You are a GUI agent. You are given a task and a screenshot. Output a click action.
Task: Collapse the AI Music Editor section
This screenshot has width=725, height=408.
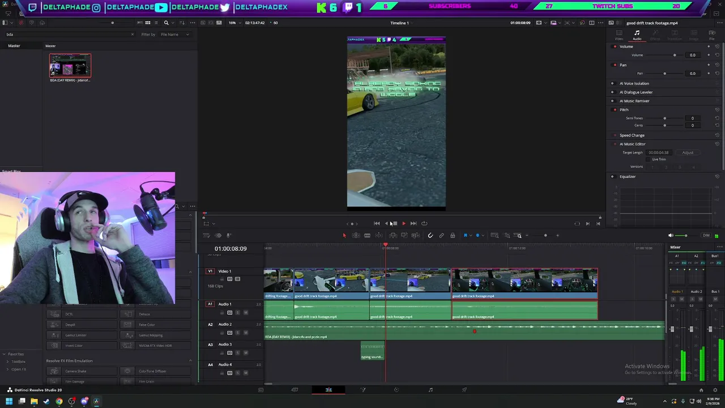tap(633, 144)
